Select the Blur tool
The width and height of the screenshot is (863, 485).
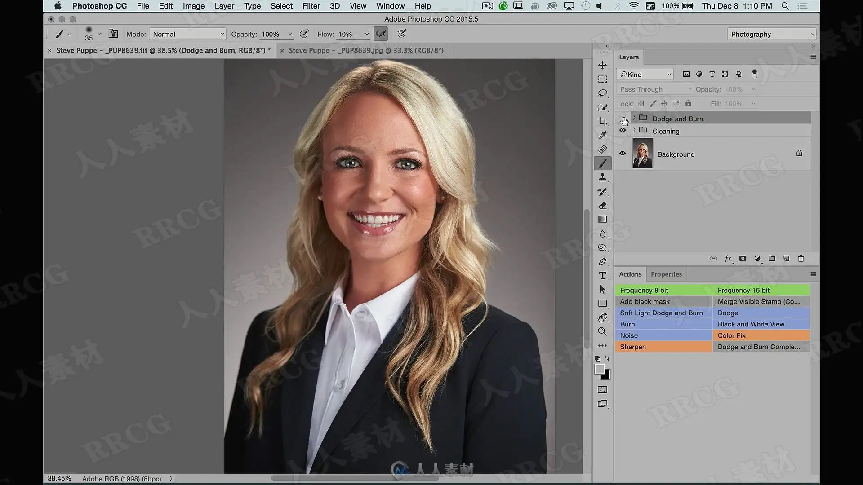point(602,234)
